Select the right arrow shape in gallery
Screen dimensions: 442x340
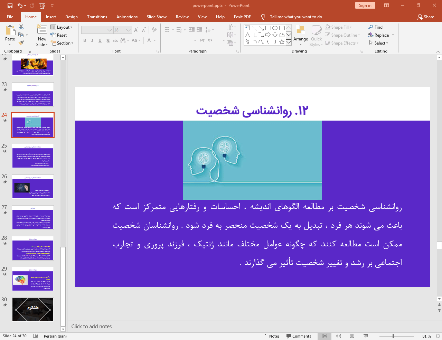[268, 35]
